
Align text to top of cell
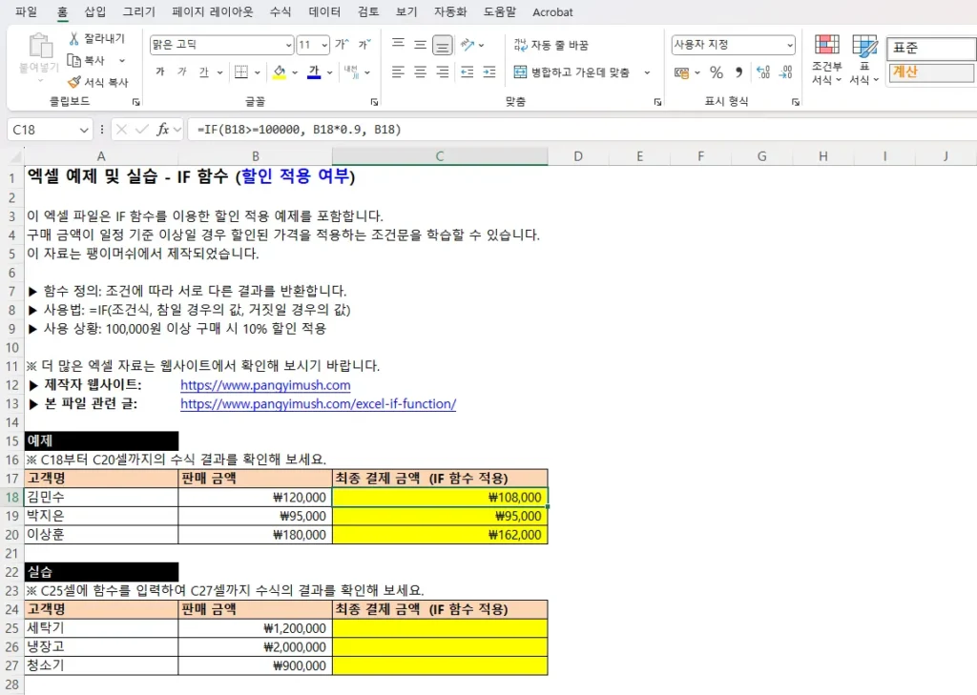pyautogui.click(x=398, y=44)
